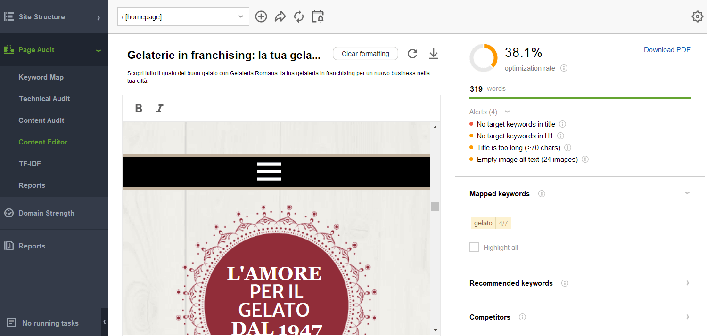
Task: Click info icon beside optimization rate
Action: (x=564, y=68)
